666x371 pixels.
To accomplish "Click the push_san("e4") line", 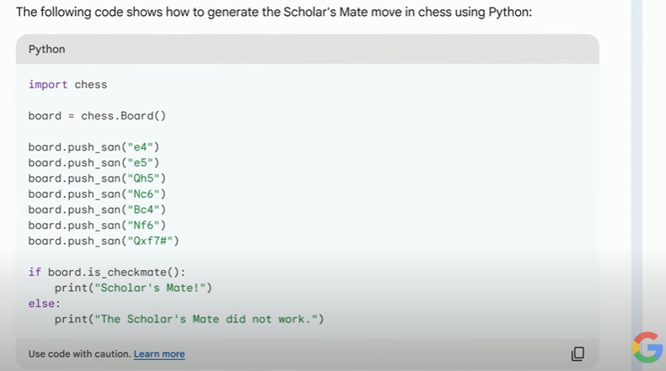I will (94, 147).
